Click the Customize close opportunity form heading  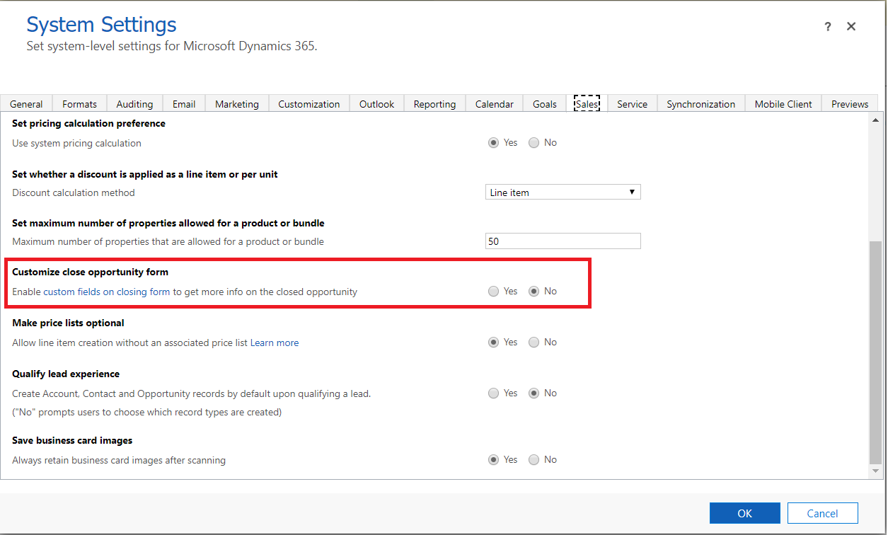91,272
